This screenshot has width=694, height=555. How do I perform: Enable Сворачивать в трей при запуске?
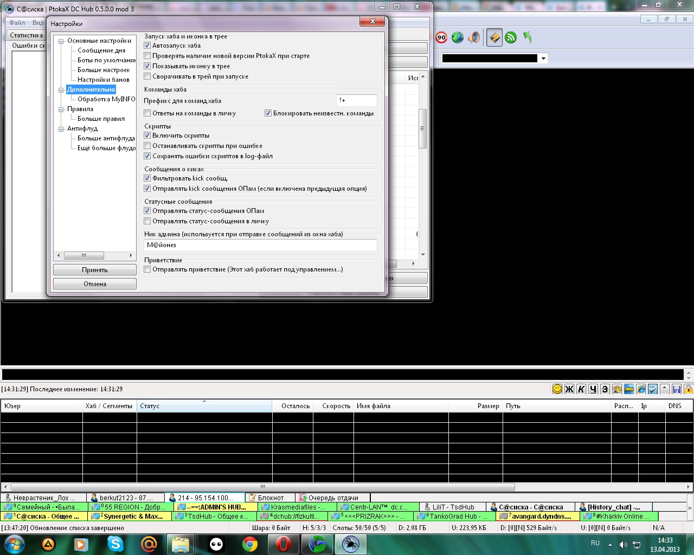tap(147, 76)
